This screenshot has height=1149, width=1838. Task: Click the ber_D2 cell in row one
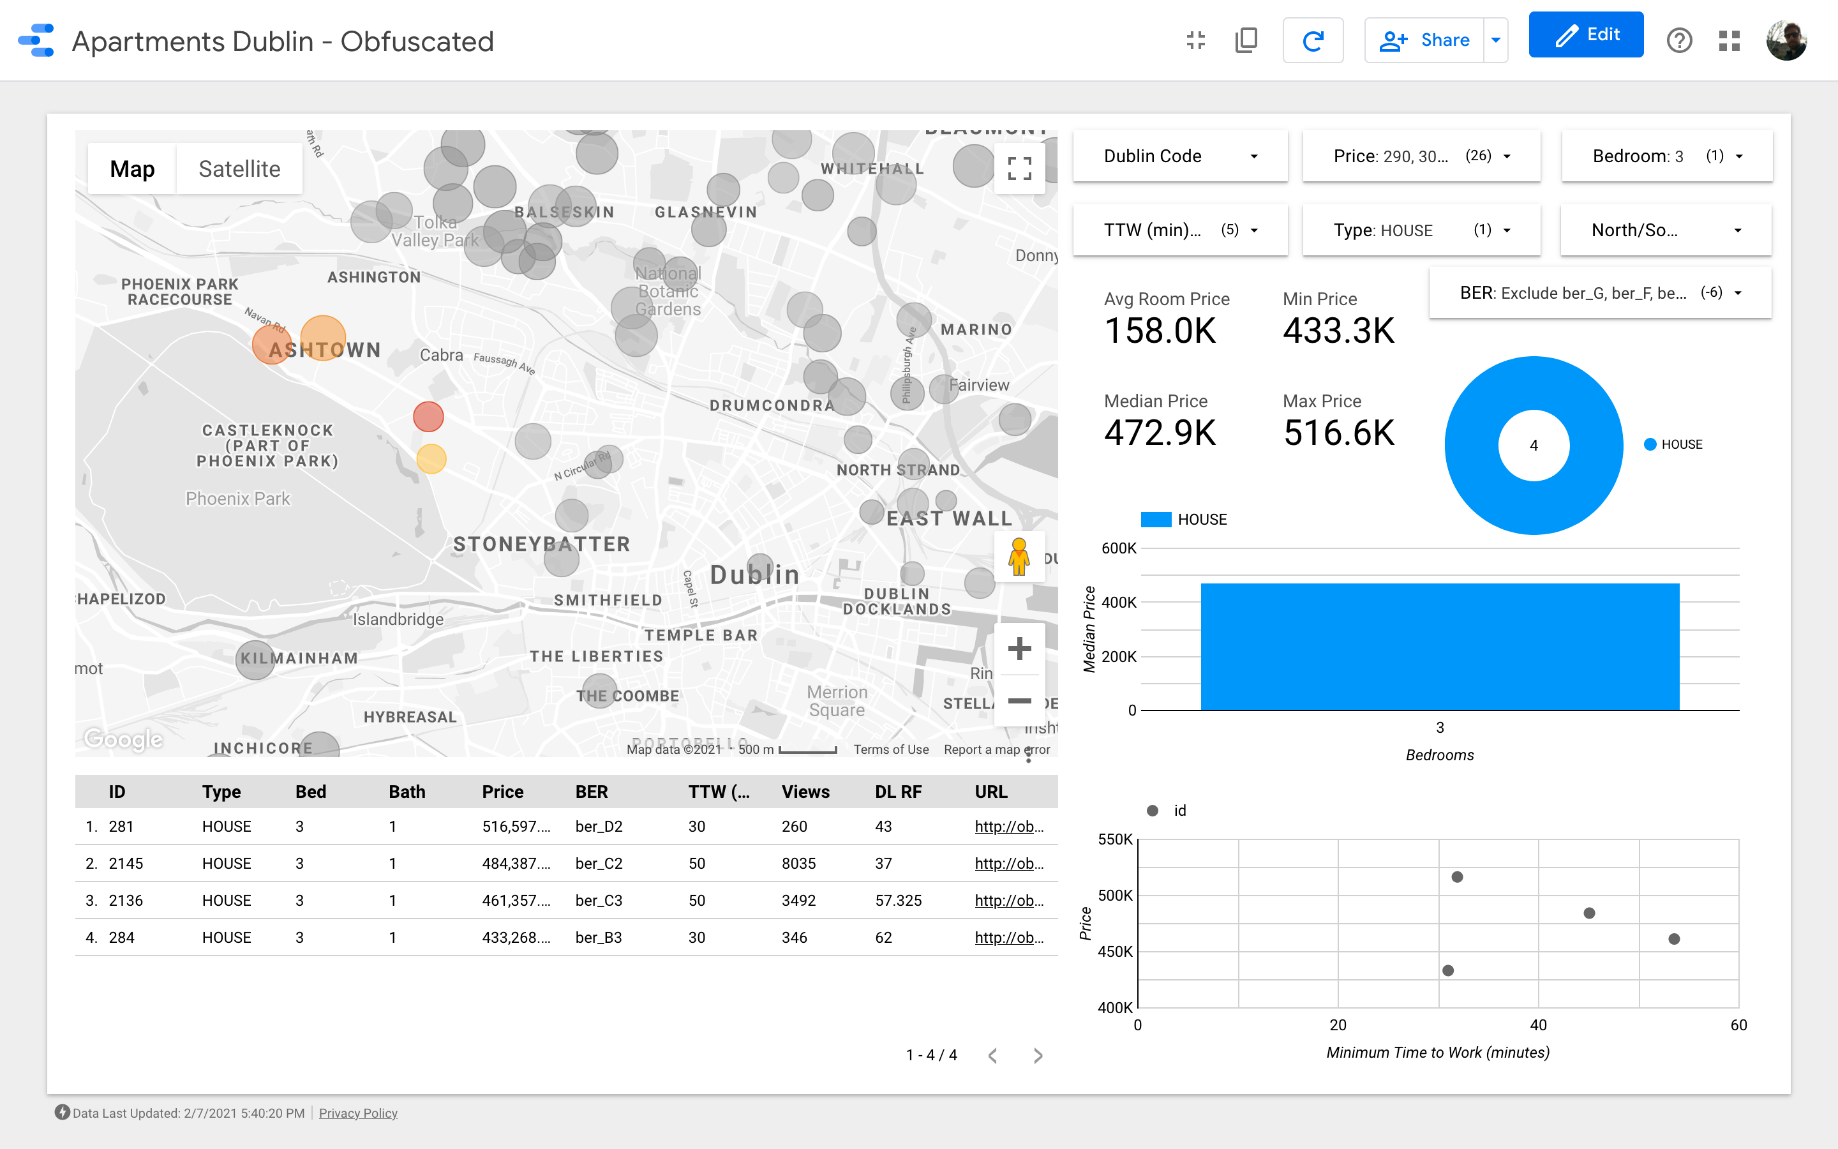599,827
